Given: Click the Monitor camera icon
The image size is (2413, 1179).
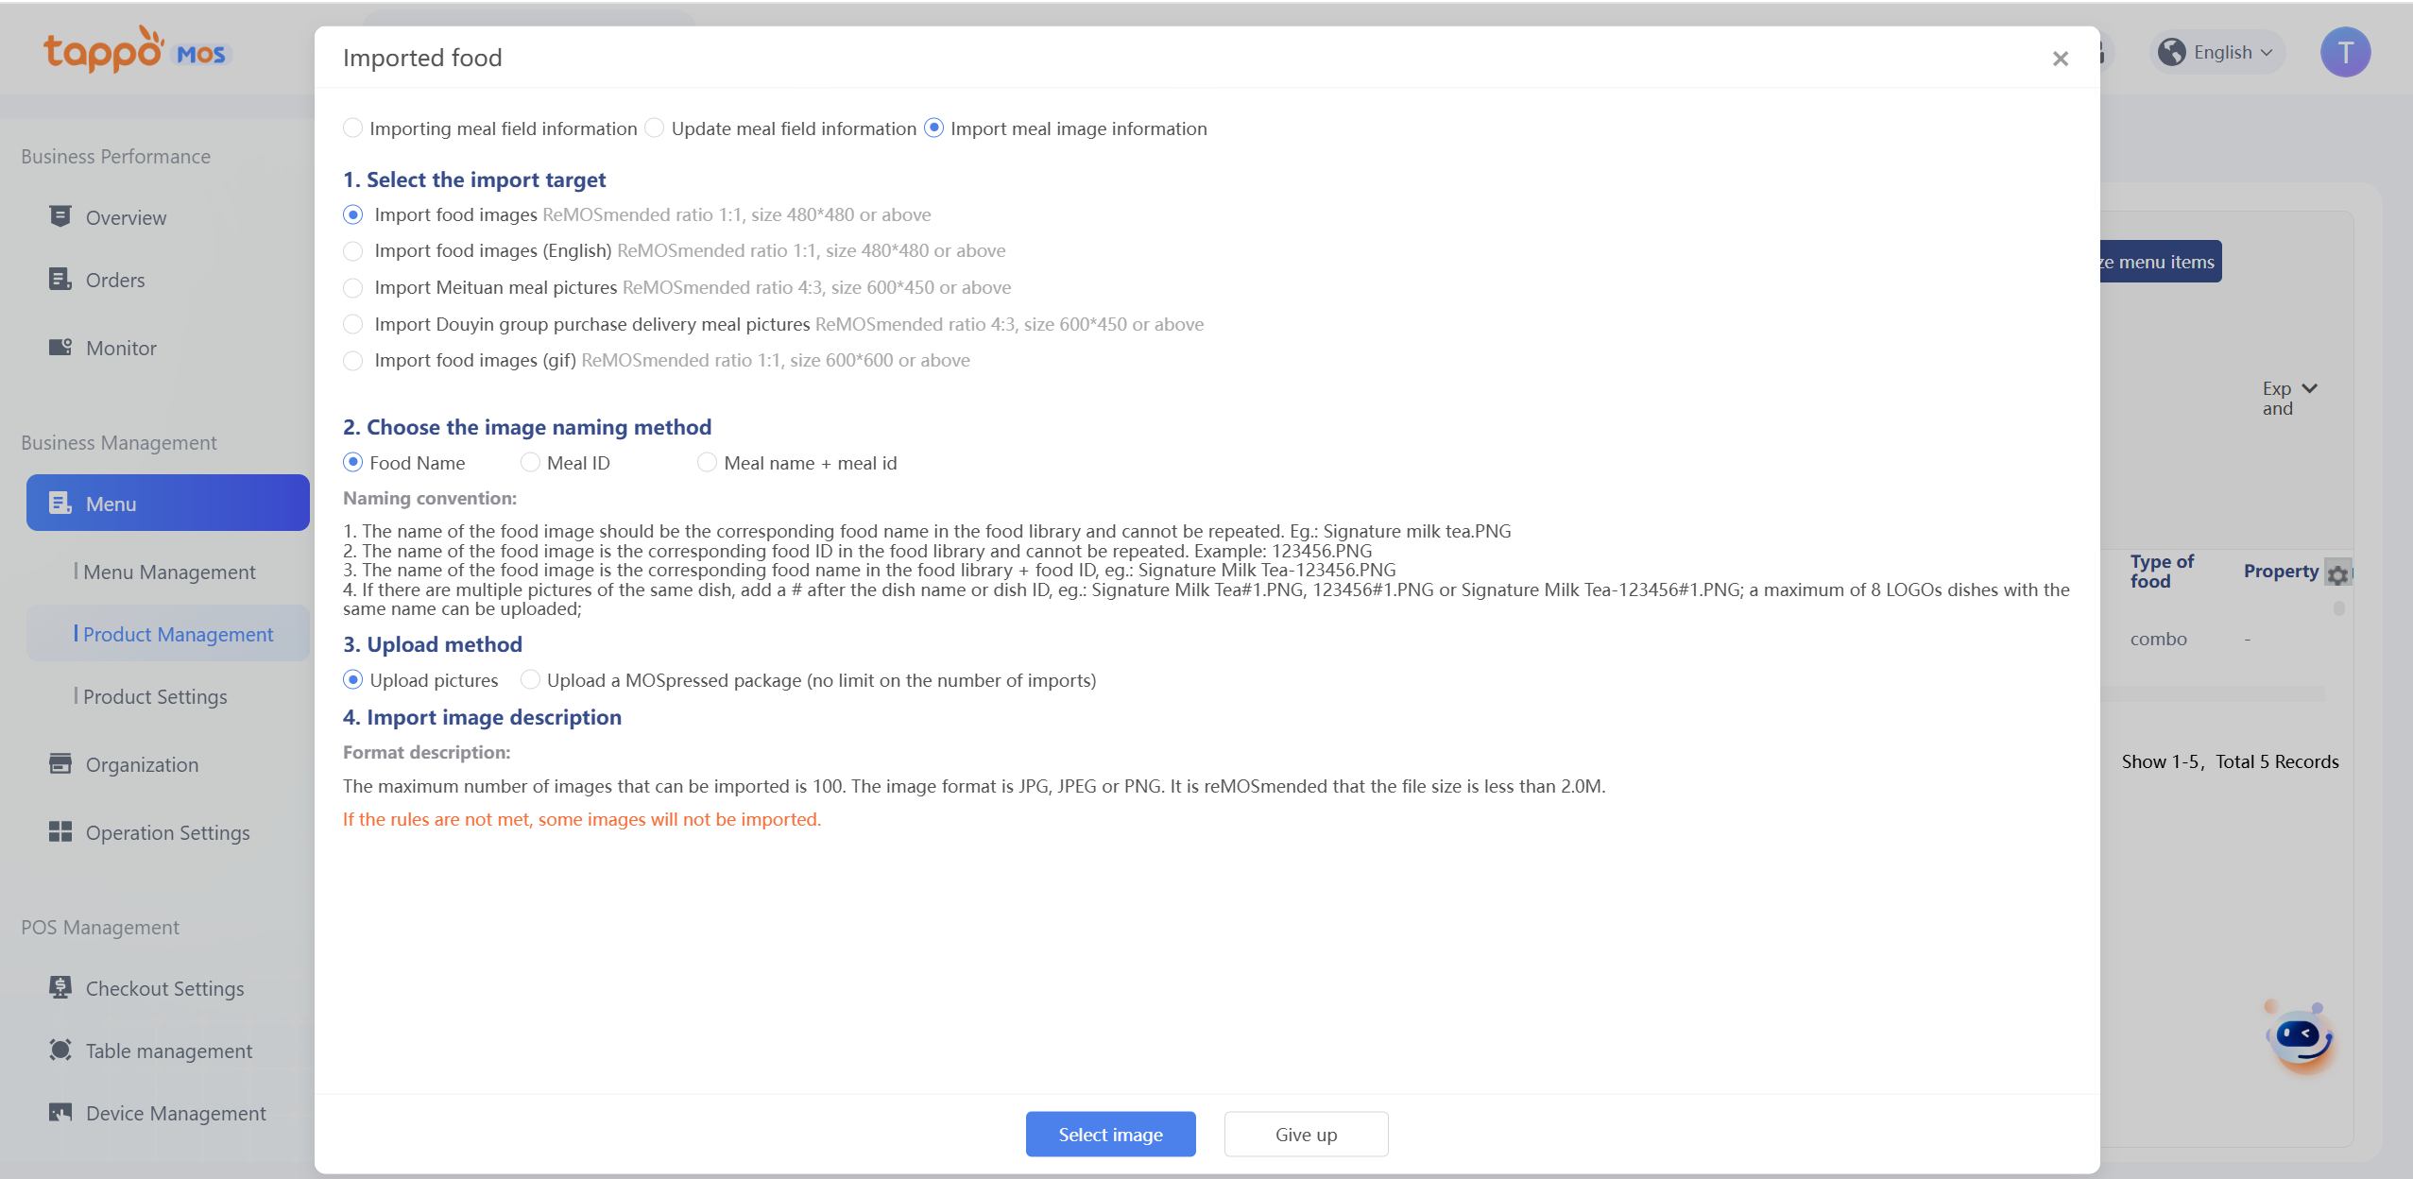Looking at the screenshot, I should (x=60, y=347).
